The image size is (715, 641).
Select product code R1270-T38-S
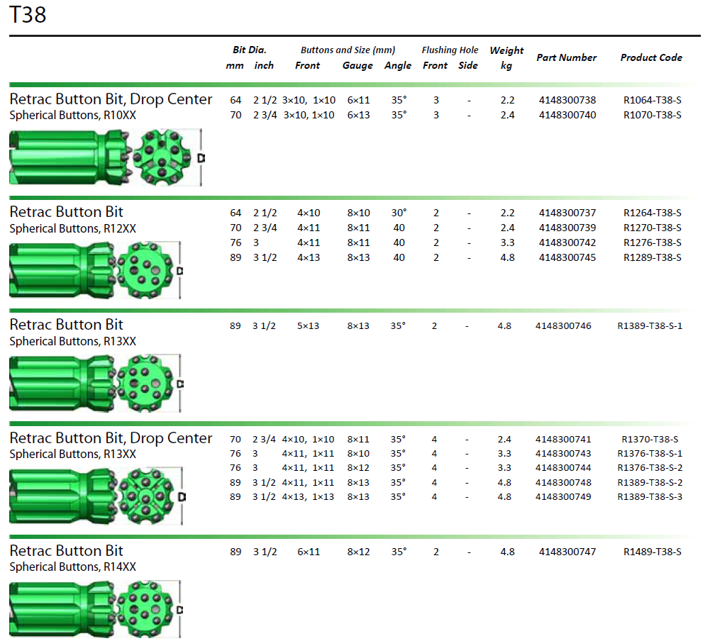tap(652, 228)
